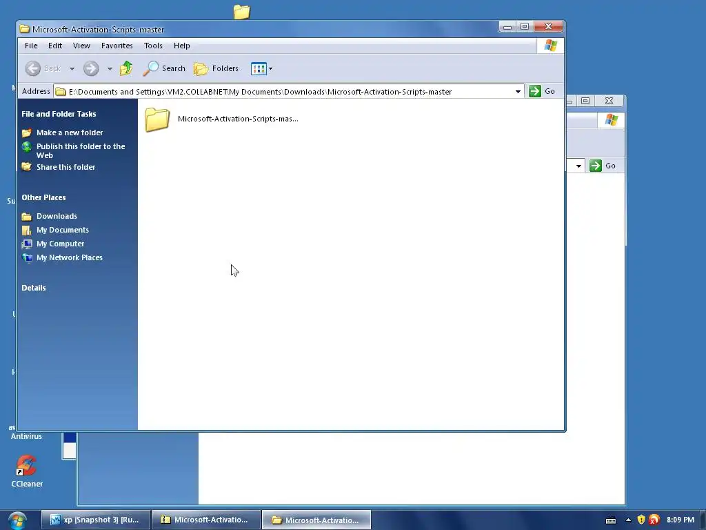
Task: Open the Views icon menu
Action: pyautogui.click(x=261, y=68)
